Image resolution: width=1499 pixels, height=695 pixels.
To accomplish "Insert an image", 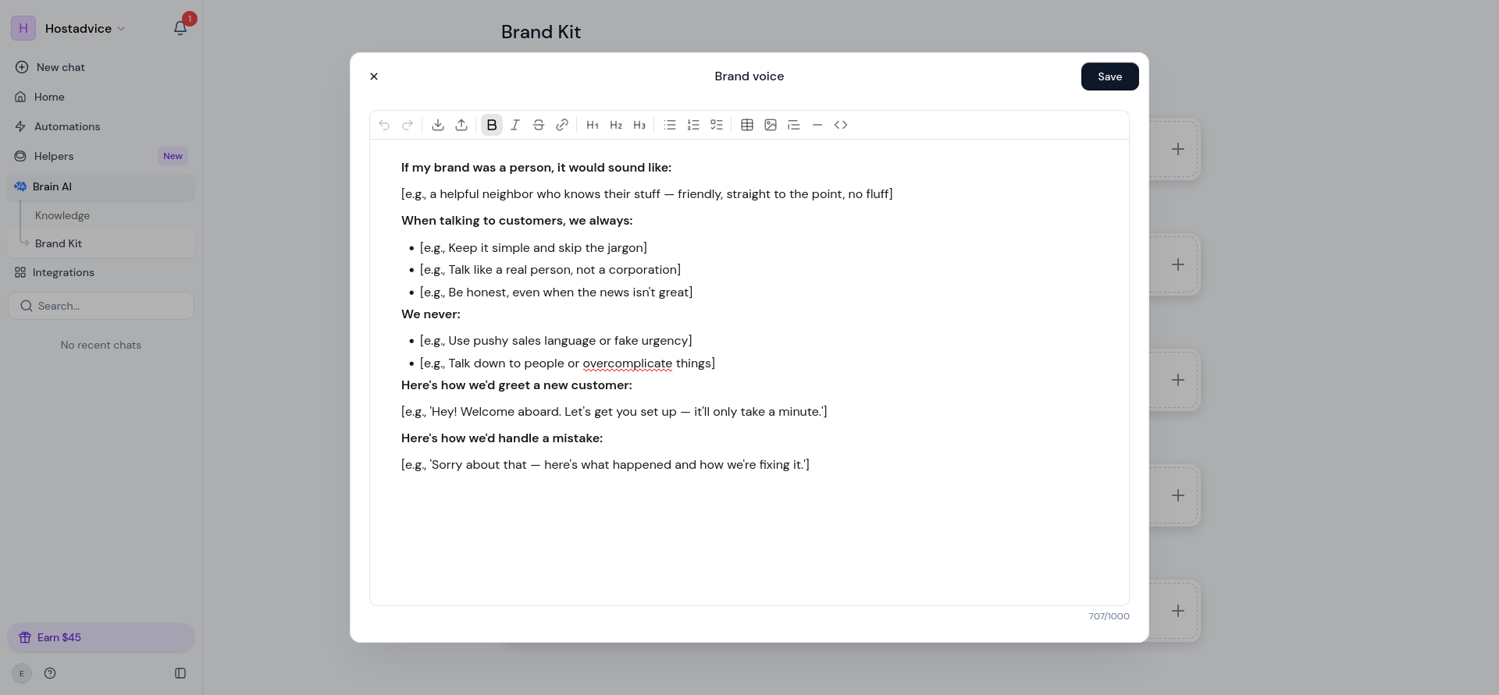I will tap(771, 125).
